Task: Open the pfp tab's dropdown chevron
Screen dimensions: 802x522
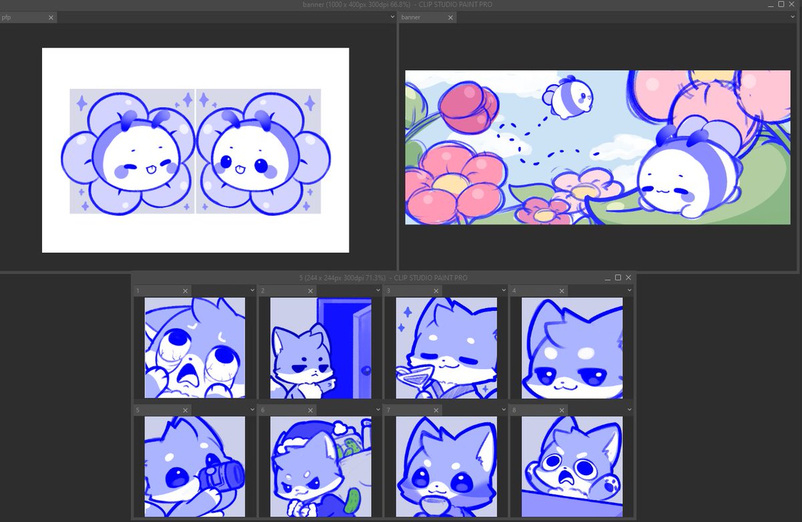Action: 392,17
